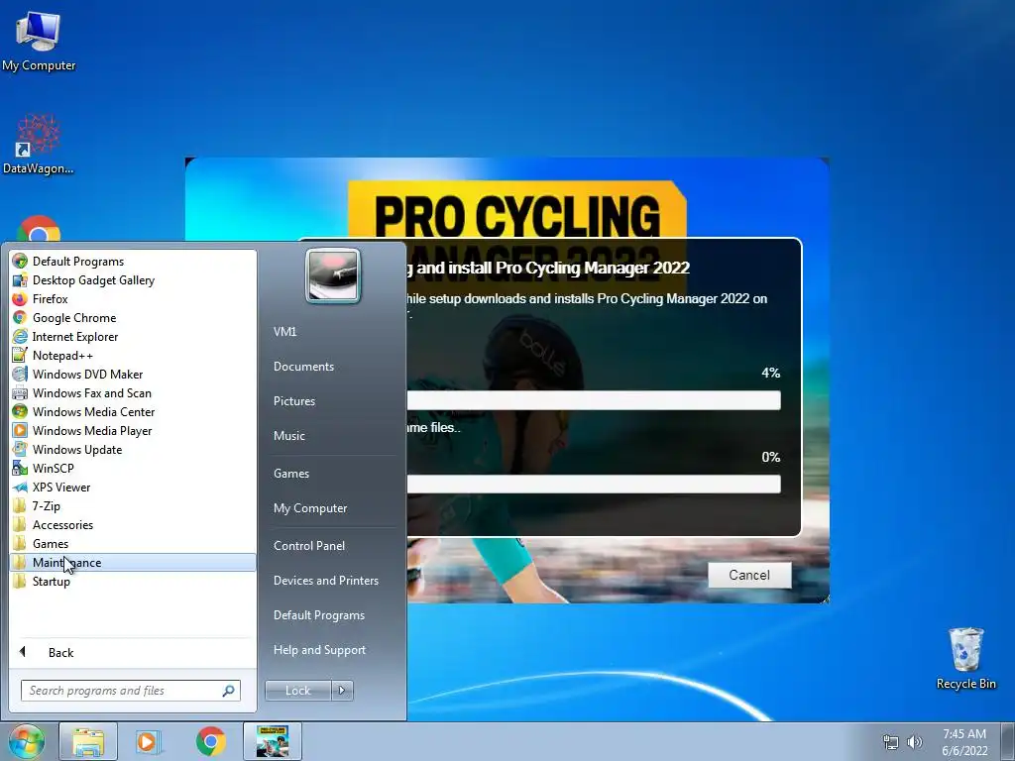
Task: Open DataWagon desktop shortcut
Action: point(39,144)
